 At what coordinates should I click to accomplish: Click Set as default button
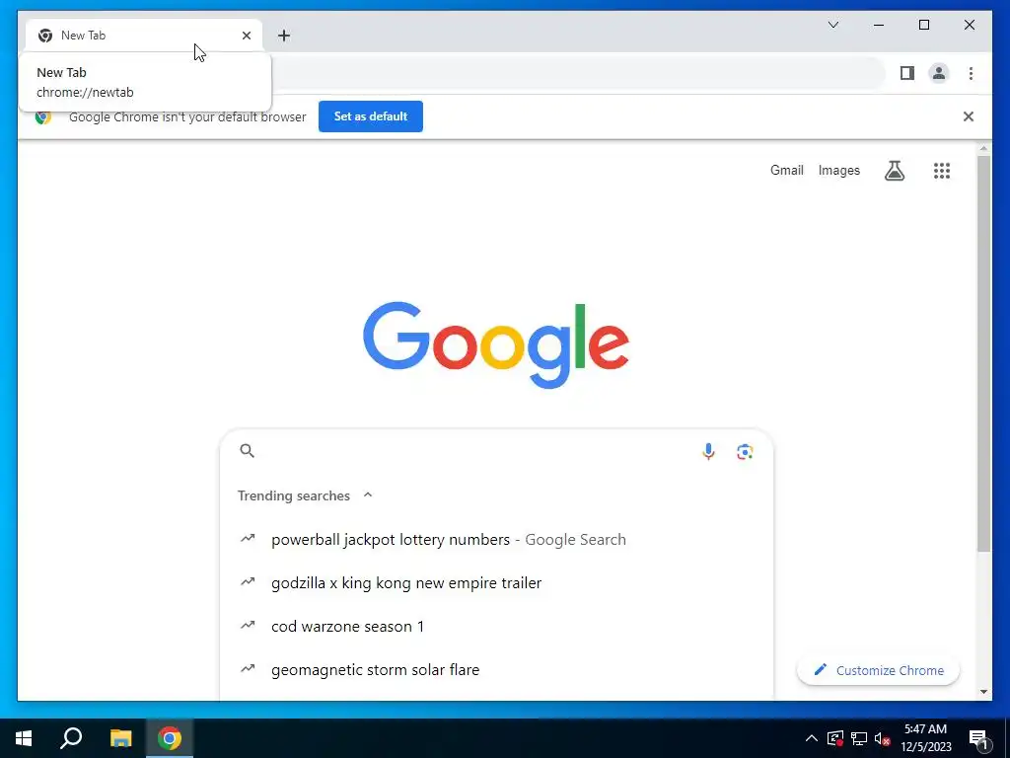pos(371,116)
